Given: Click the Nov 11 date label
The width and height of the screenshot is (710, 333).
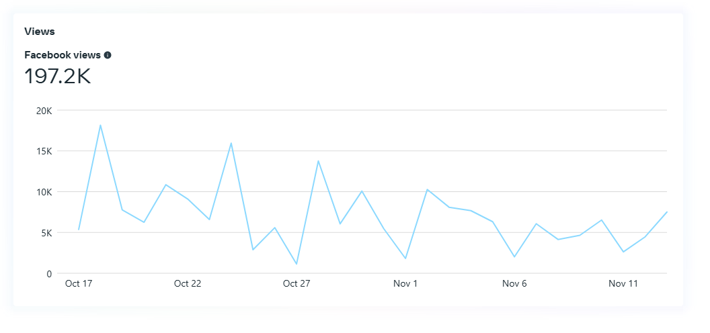Looking at the screenshot, I should (x=623, y=284).
